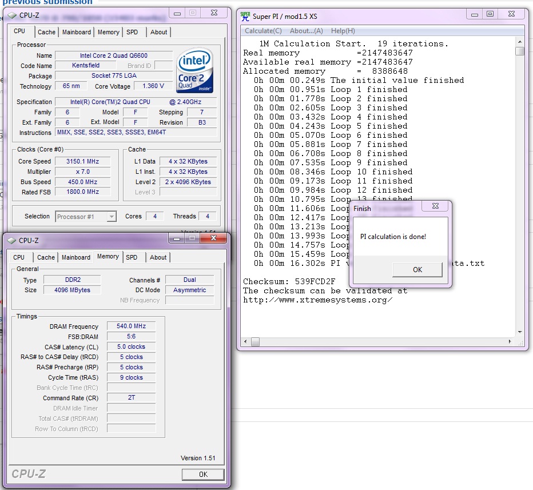
Task: Click the PI calculation is done! message
Action: pyautogui.click(x=393, y=237)
